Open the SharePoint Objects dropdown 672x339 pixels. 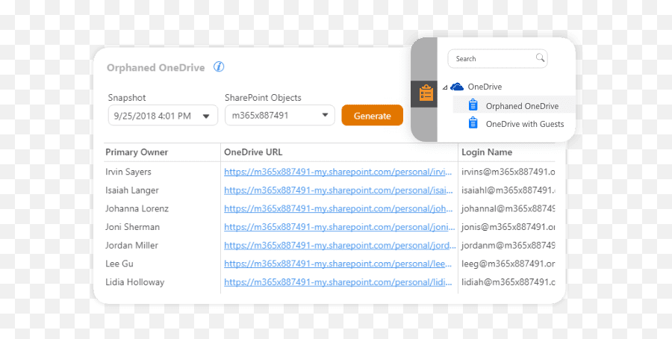[280, 115]
